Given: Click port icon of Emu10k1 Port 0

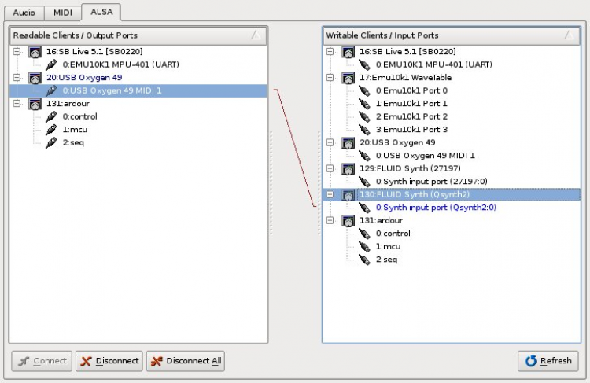Looking at the screenshot, I should [364, 90].
